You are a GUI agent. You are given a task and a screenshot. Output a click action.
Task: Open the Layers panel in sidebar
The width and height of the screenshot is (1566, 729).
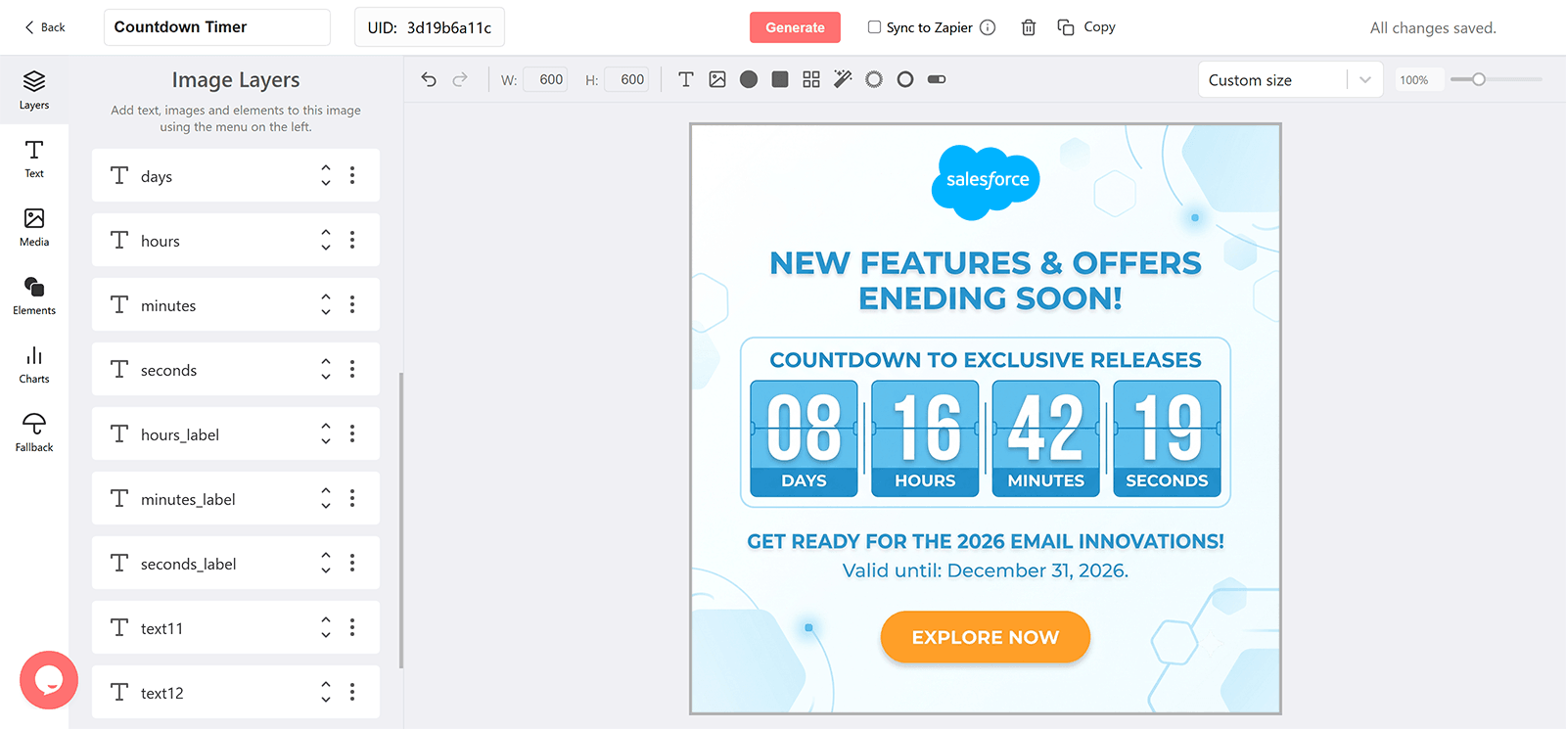(34, 90)
